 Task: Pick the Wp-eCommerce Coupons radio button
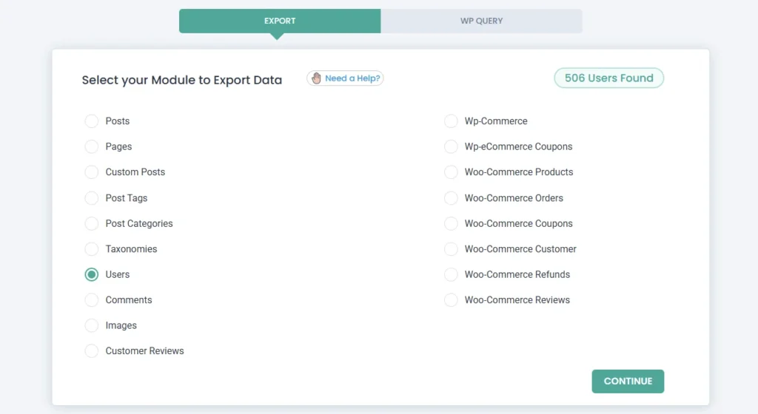[x=451, y=146]
